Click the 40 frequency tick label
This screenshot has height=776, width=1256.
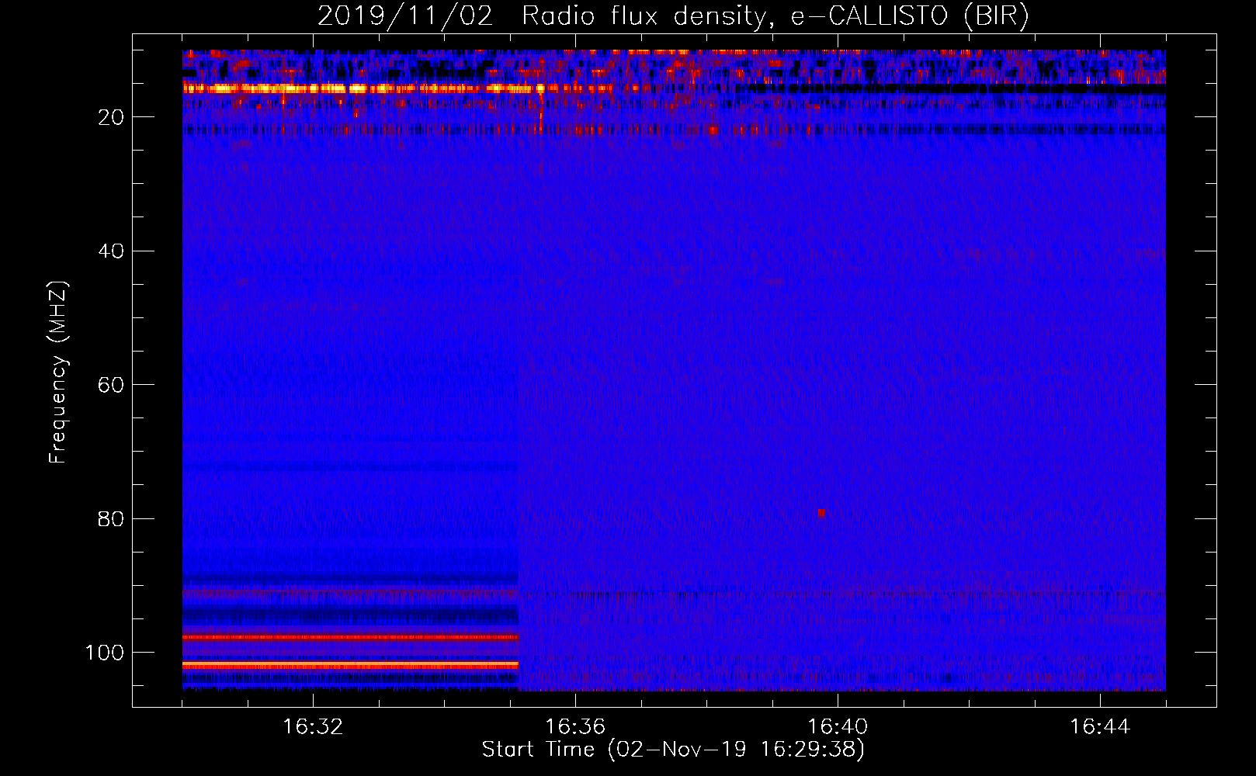pyautogui.click(x=111, y=251)
